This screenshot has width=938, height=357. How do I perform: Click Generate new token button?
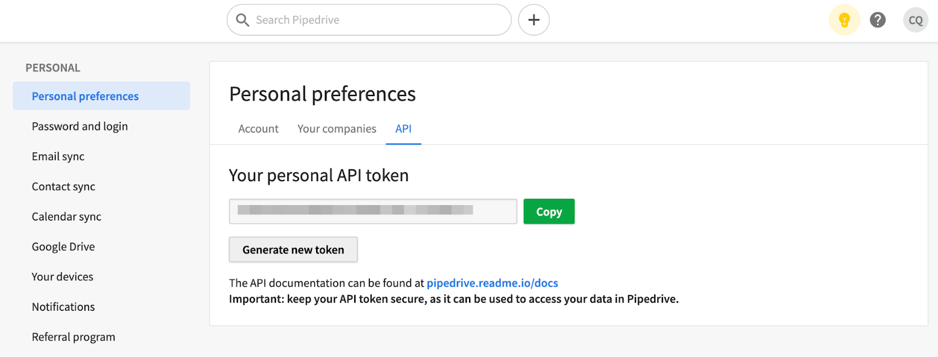[x=293, y=250]
